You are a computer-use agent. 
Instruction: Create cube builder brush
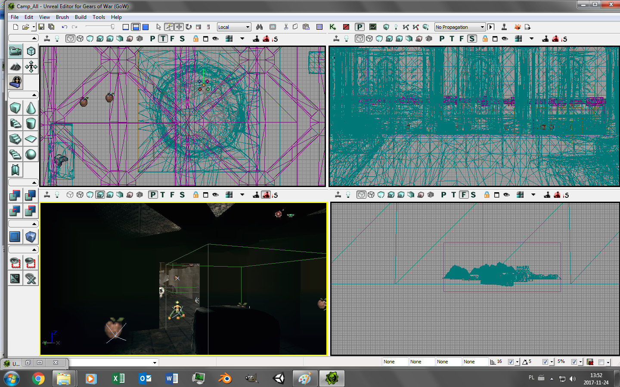tap(15, 108)
